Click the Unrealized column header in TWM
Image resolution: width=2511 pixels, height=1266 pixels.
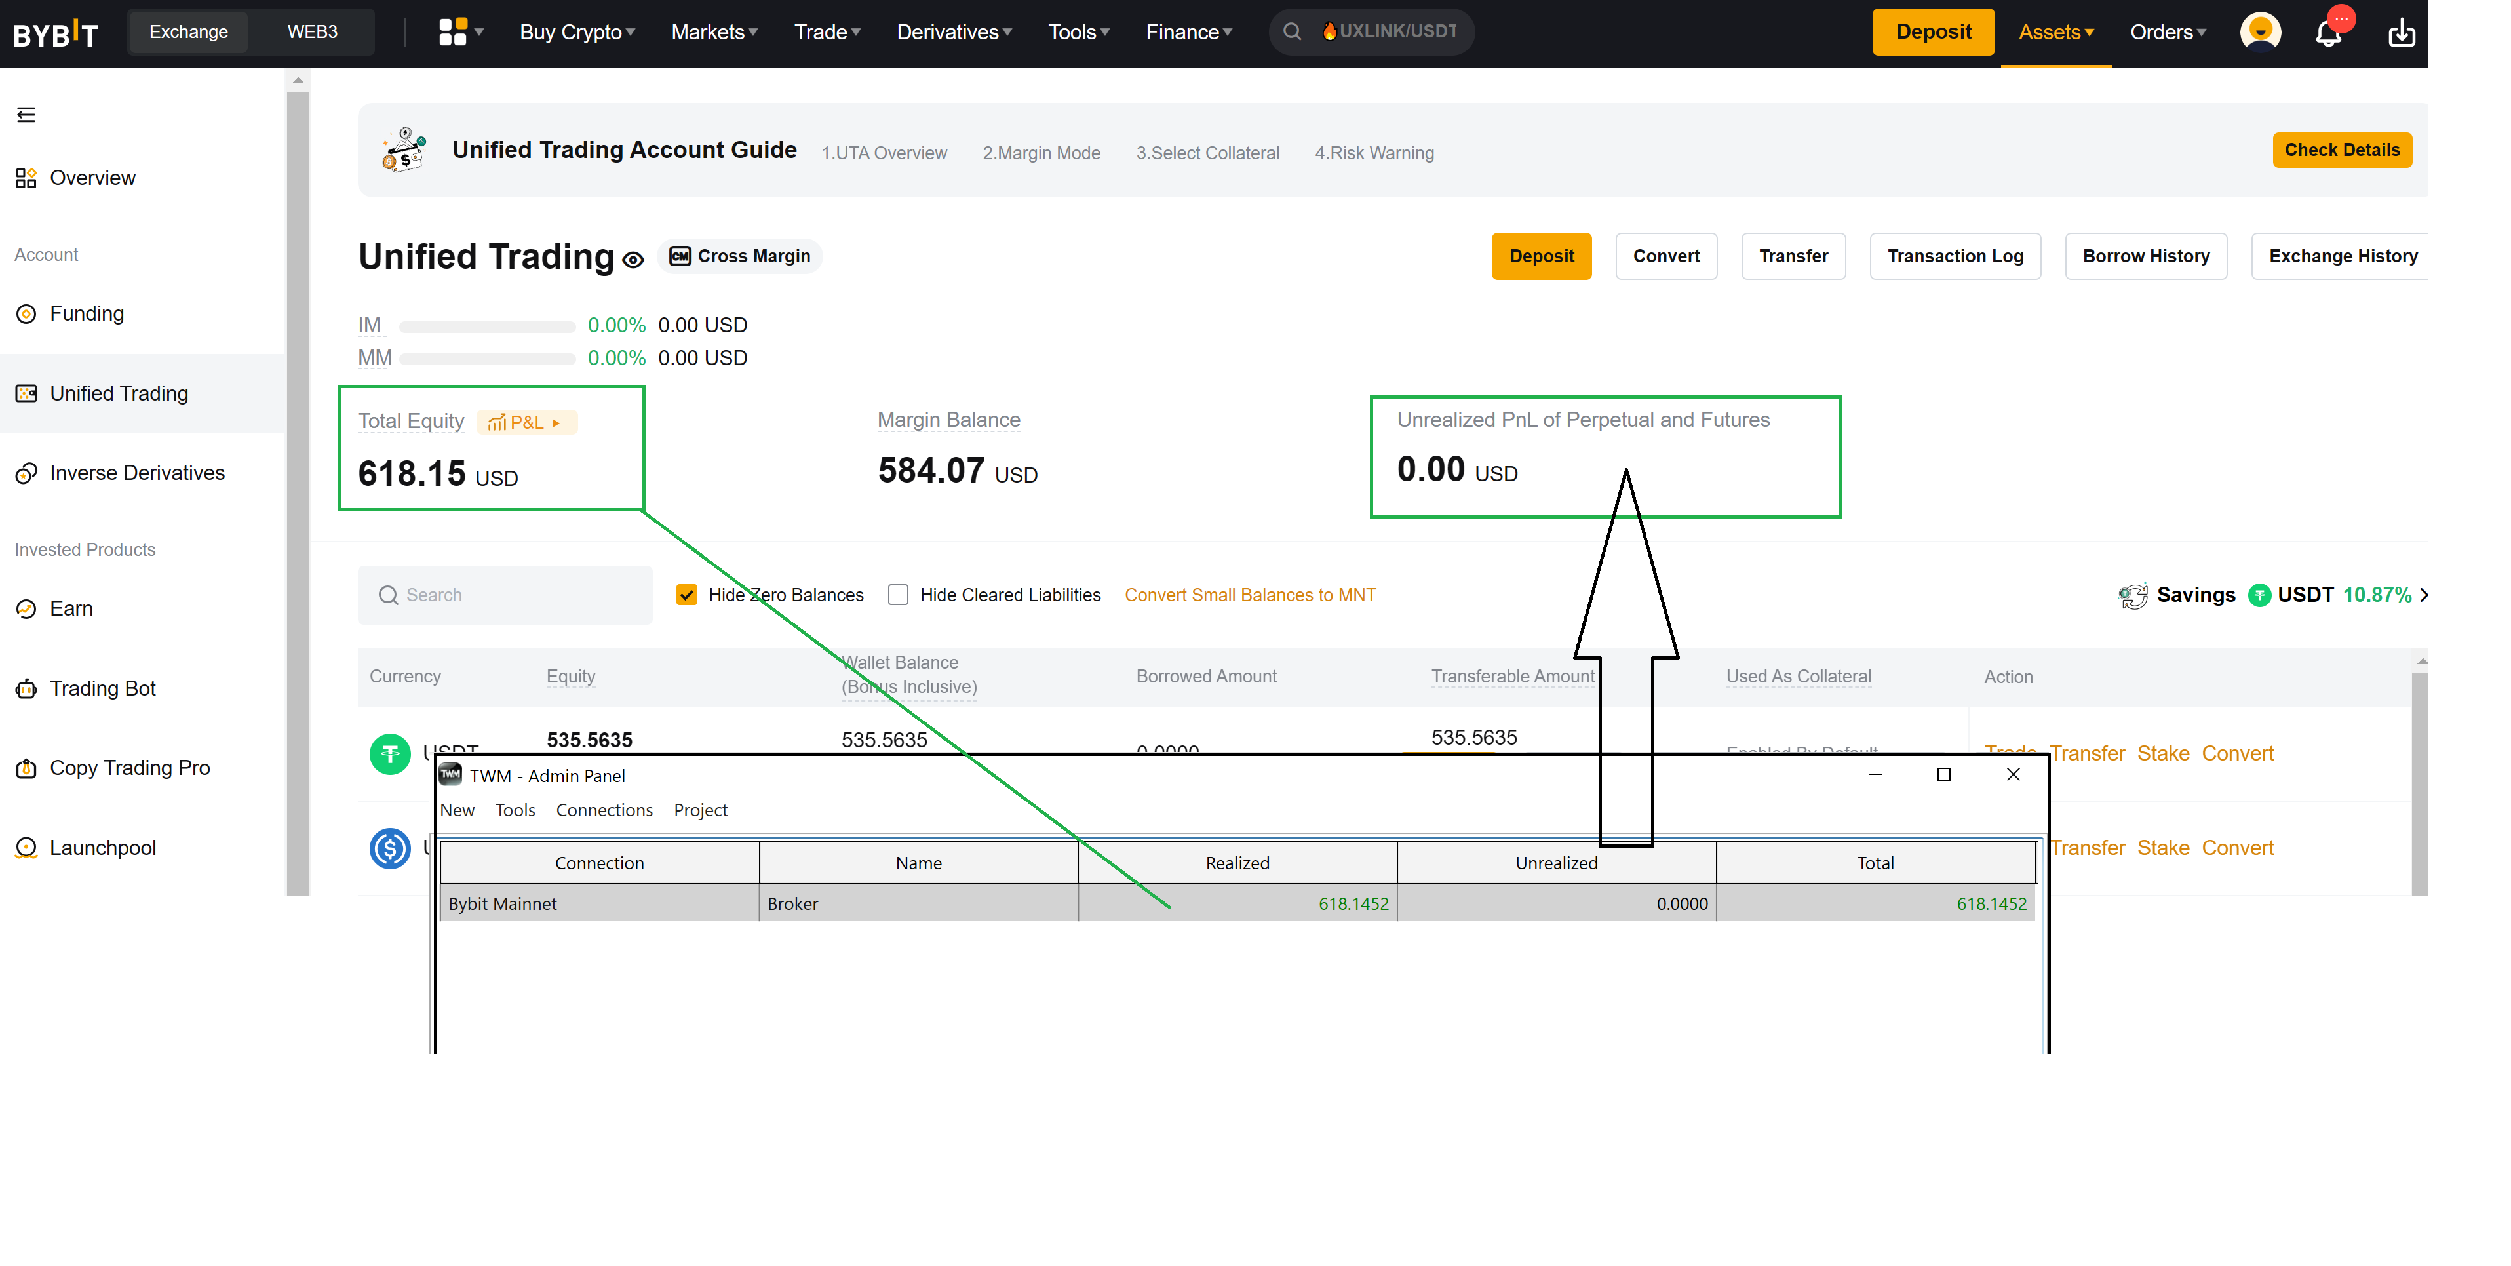click(x=1556, y=863)
